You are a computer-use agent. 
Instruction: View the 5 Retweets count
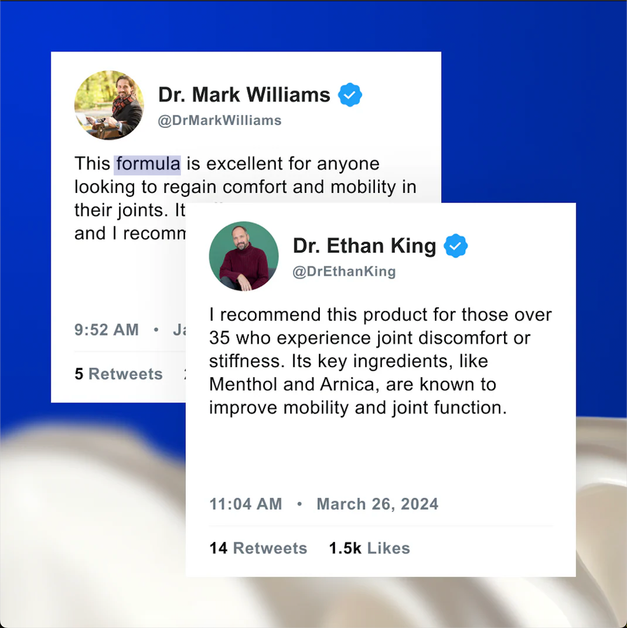point(118,374)
